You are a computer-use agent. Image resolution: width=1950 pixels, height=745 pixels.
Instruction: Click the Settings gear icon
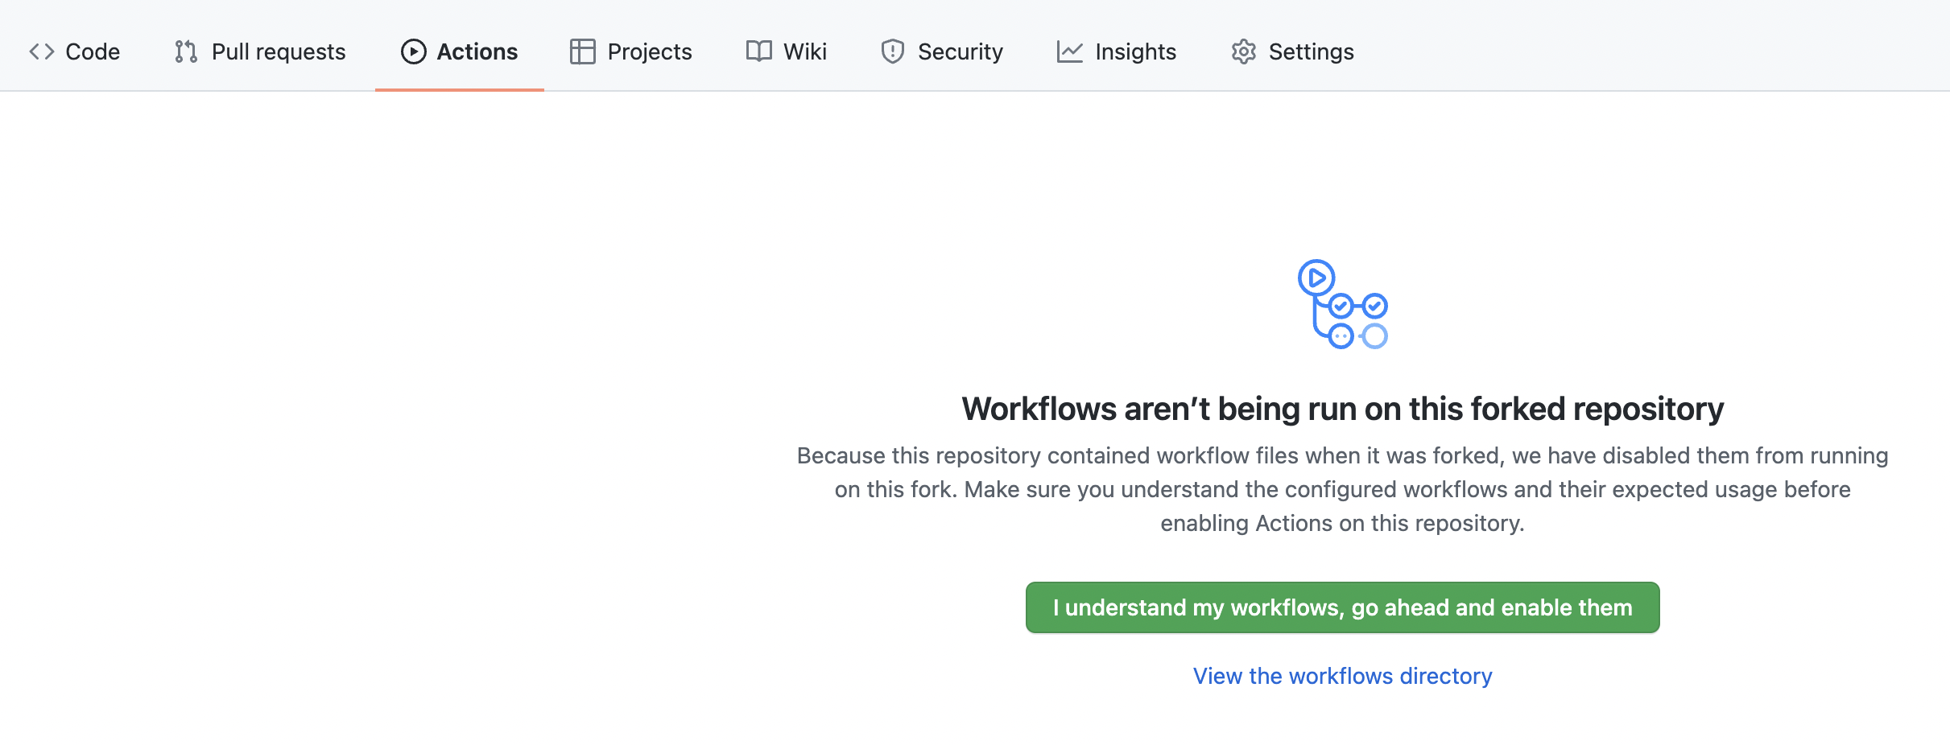1244,51
